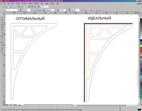
Task: Open the Units millimeters dropdown
Action: point(55,10)
